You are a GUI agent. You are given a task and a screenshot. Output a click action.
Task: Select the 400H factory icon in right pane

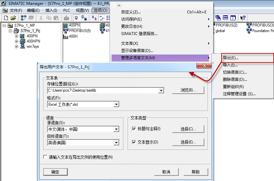[x=65, y=37]
